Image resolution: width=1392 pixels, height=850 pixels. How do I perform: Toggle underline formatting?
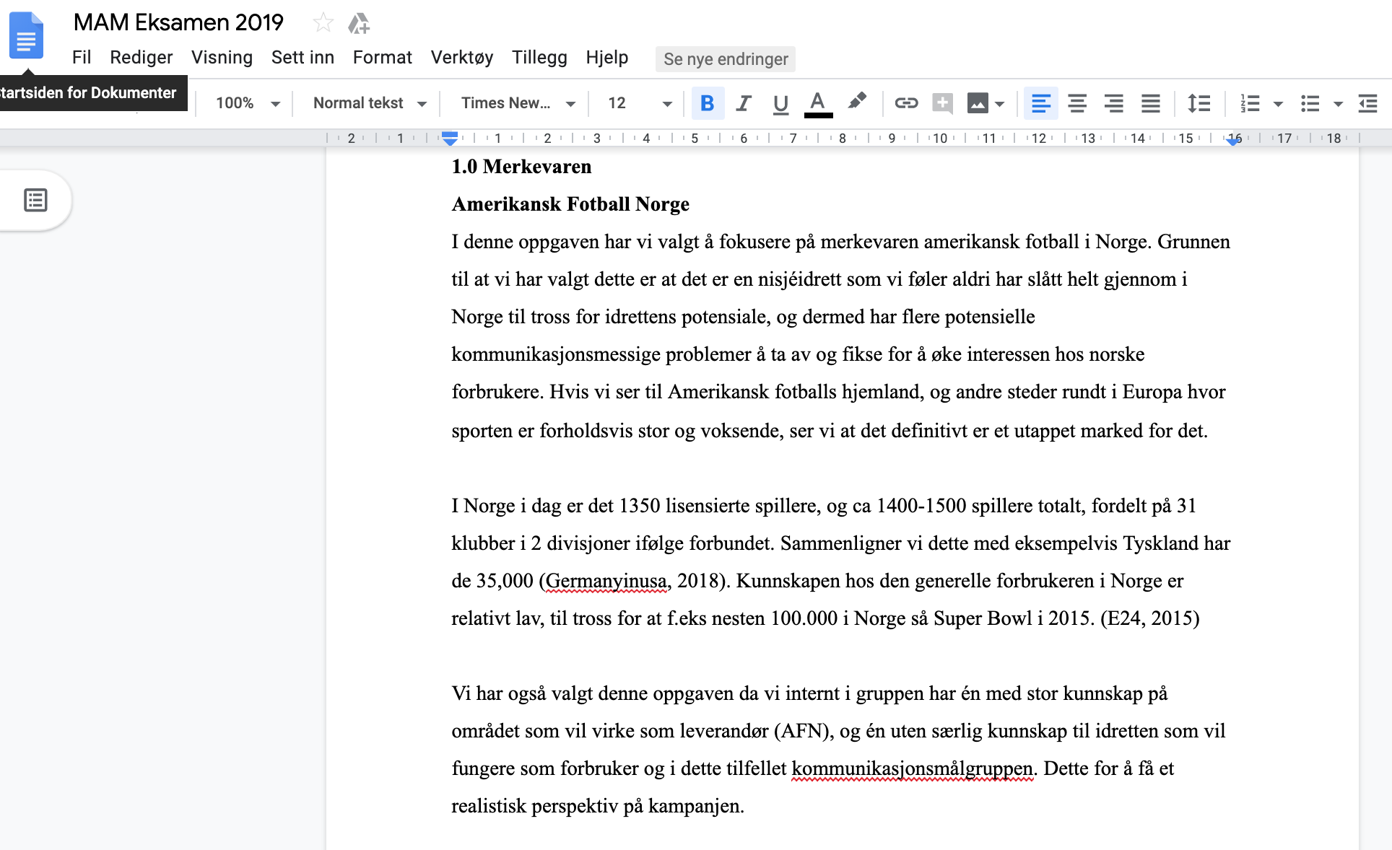[780, 103]
